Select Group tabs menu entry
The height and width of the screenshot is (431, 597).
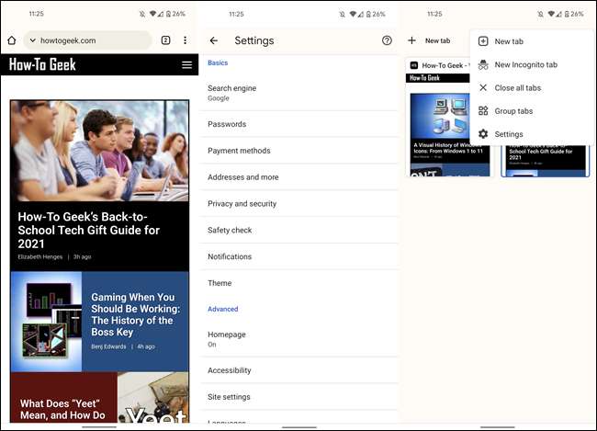pyautogui.click(x=513, y=111)
